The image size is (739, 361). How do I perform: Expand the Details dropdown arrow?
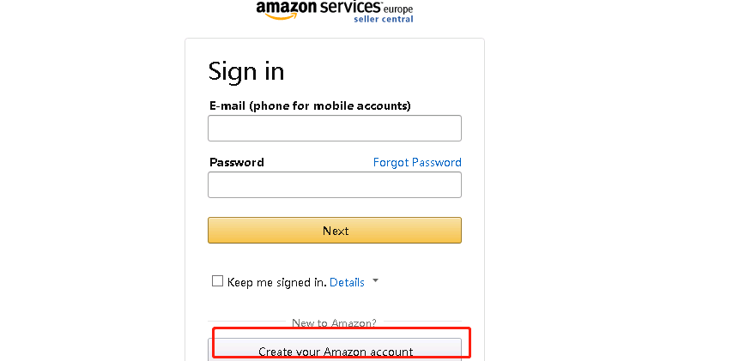coord(375,281)
